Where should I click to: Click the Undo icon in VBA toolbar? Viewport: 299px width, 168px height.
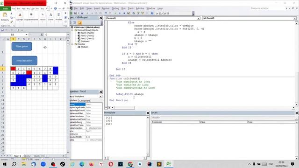pos(106,13)
